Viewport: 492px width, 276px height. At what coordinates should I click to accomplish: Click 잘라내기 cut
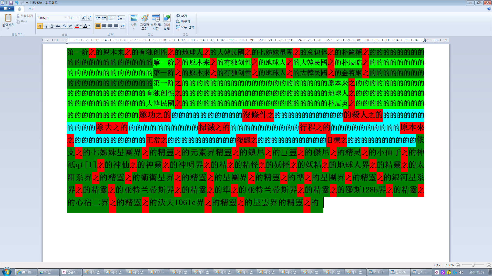click(25, 16)
